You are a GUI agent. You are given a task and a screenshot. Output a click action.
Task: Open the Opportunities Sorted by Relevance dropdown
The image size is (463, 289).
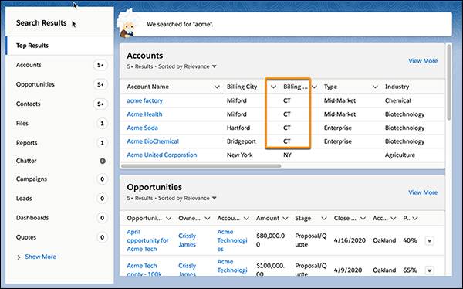click(x=215, y=198)
